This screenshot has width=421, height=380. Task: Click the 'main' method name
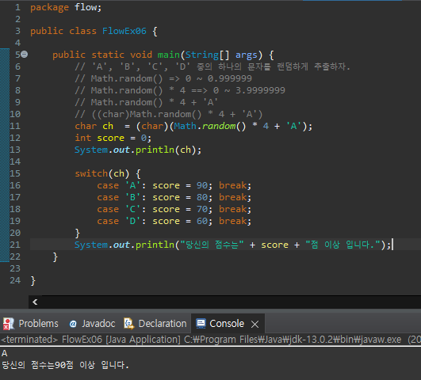pyautogui.click(x=169, y=55)
